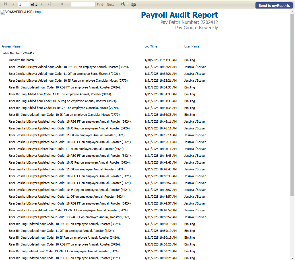Click Send to myReports button
The width and height of the screenshot is (295, 260).
tap(274, 5)
